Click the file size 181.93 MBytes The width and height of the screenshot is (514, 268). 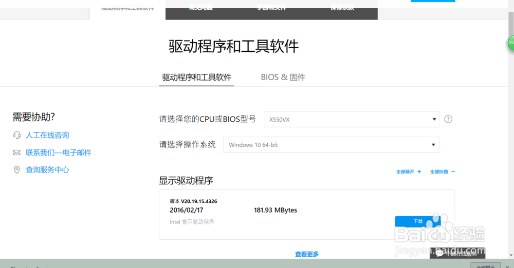coord(276,210)
